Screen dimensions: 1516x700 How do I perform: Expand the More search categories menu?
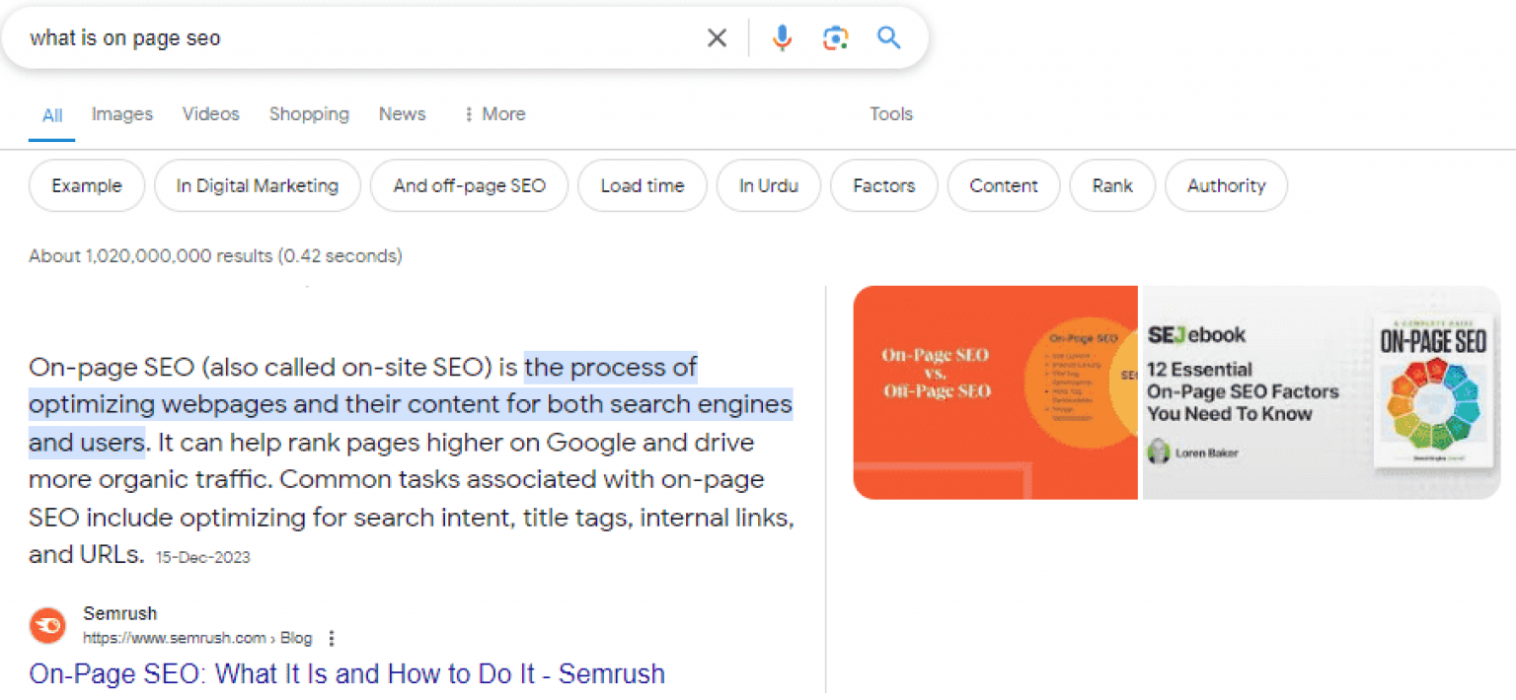pos(504,114)
